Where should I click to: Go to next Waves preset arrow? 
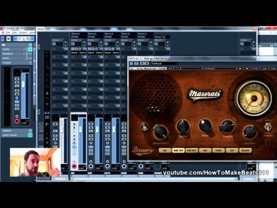coord(247,68)
